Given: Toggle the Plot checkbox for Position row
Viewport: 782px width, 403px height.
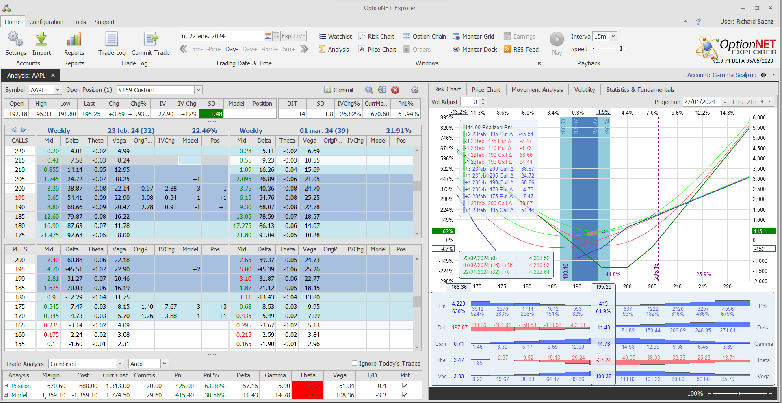Looking at the screenshot, I should (405, 385).
